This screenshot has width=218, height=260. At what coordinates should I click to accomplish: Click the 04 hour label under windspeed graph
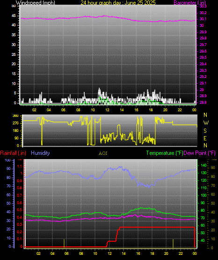[49, 110]
